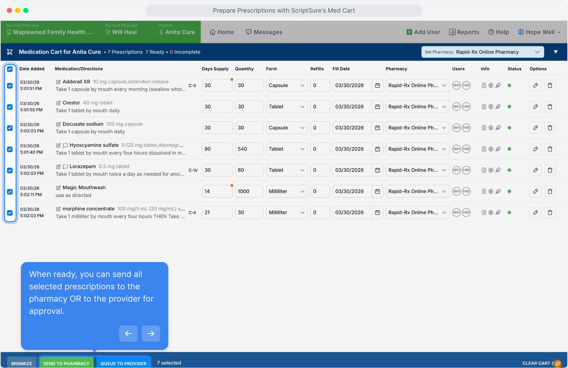Open the comment icon next to Lorazepam
This screenshot has width=568, height=368.
pos(66,167)
